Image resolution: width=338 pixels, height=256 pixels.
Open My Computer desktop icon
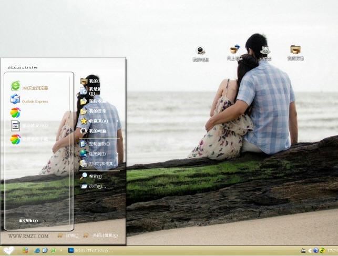pyautogui.click(x=201, y=54)
